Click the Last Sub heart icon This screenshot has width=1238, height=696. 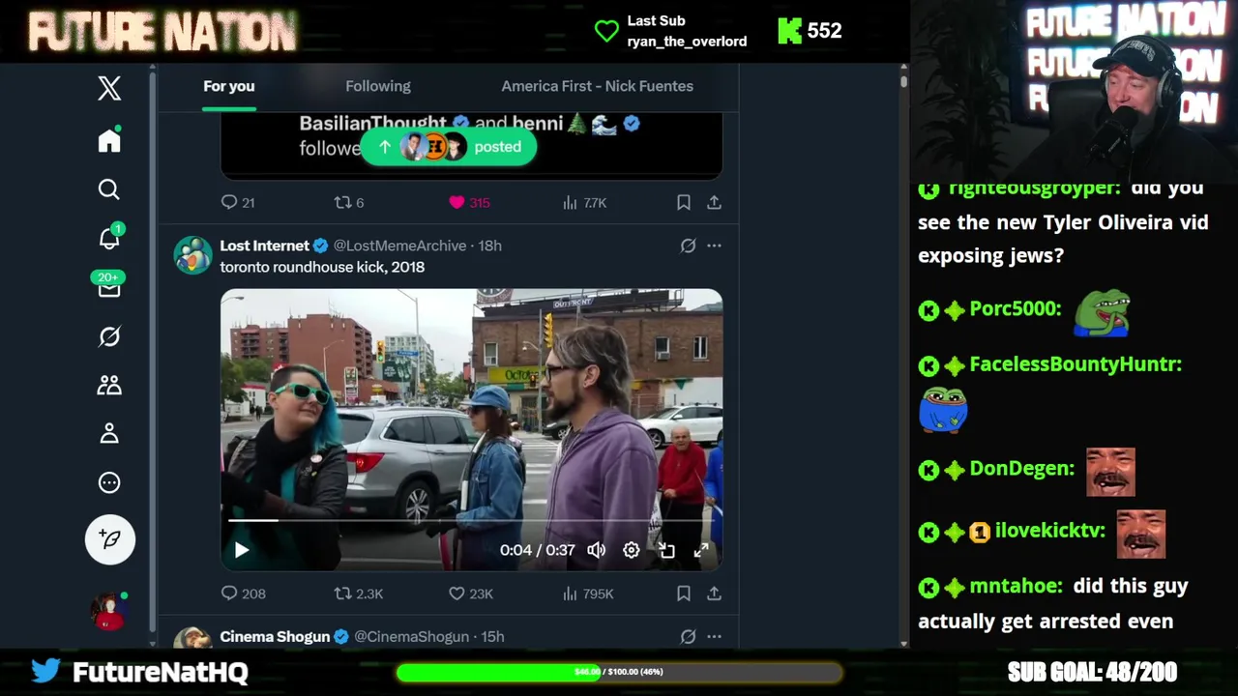(606, 32)
